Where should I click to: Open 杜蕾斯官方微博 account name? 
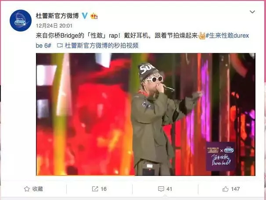point(57,16)
